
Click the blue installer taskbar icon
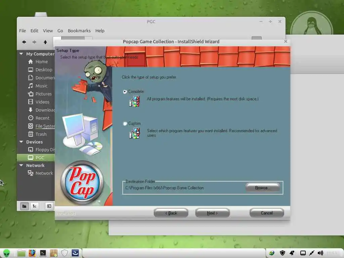point(75,253)
